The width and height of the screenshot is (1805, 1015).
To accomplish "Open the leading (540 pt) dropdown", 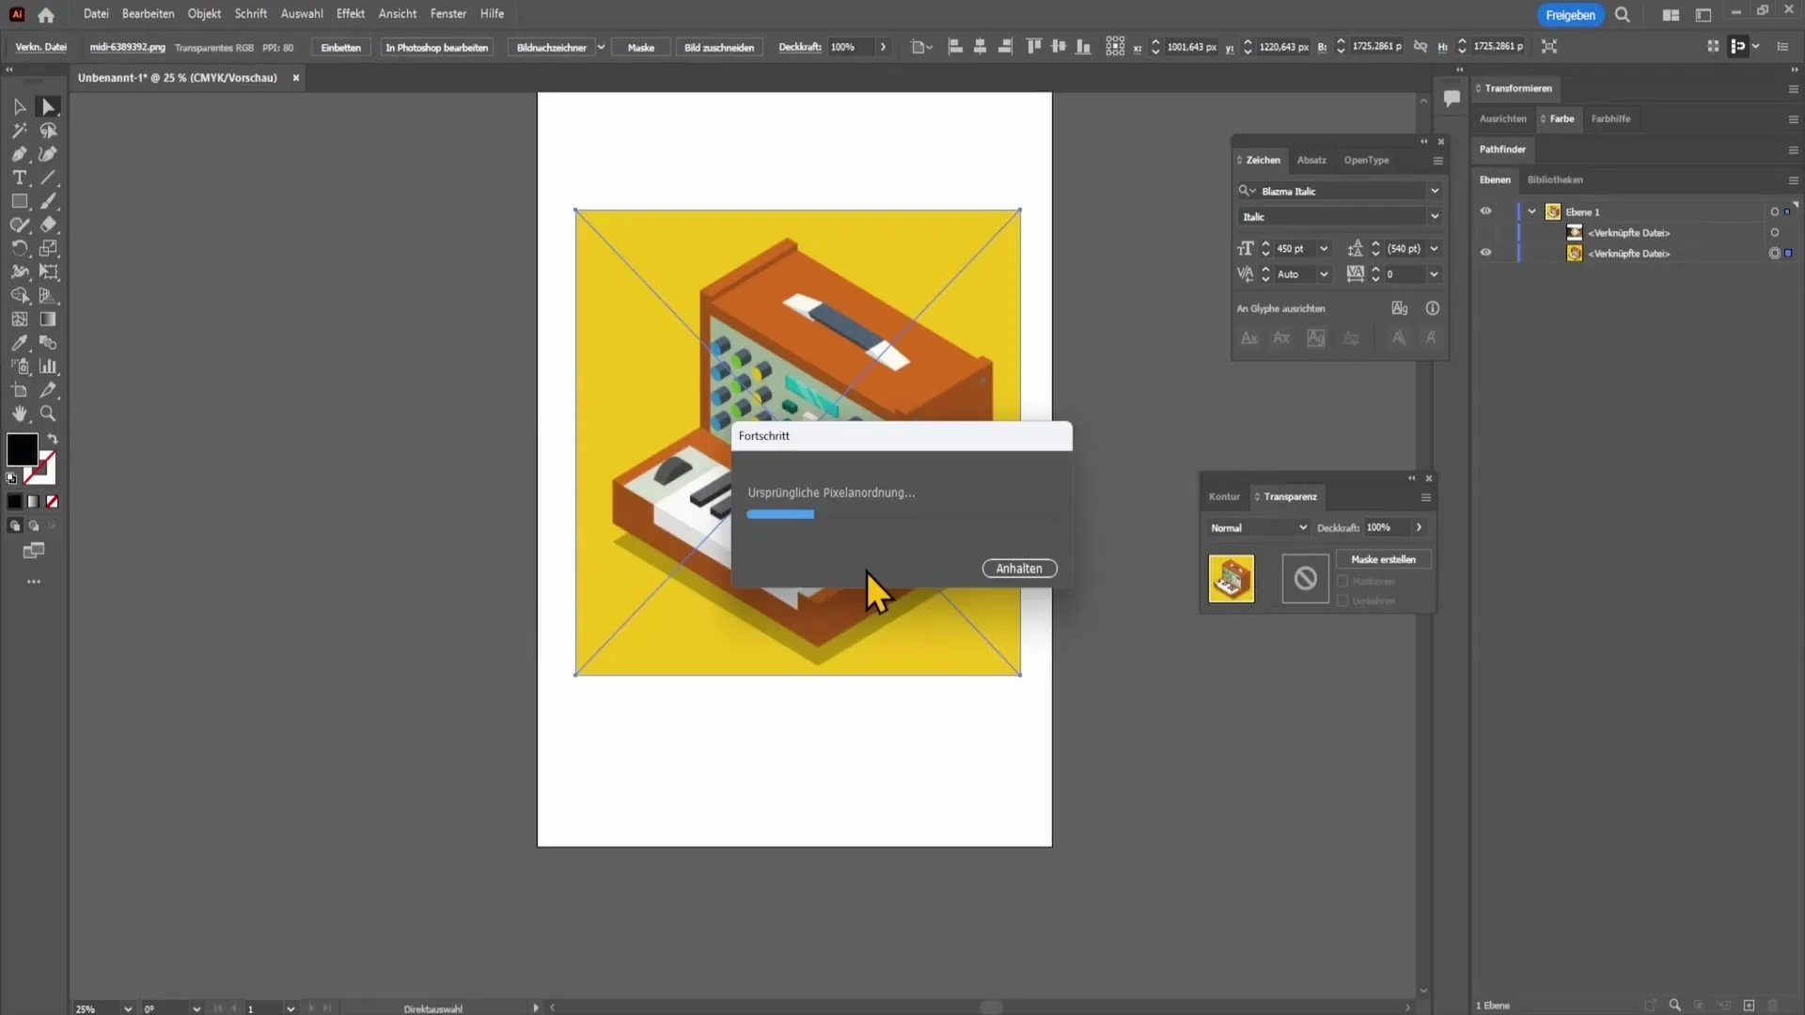I will tap(1435, 249).
